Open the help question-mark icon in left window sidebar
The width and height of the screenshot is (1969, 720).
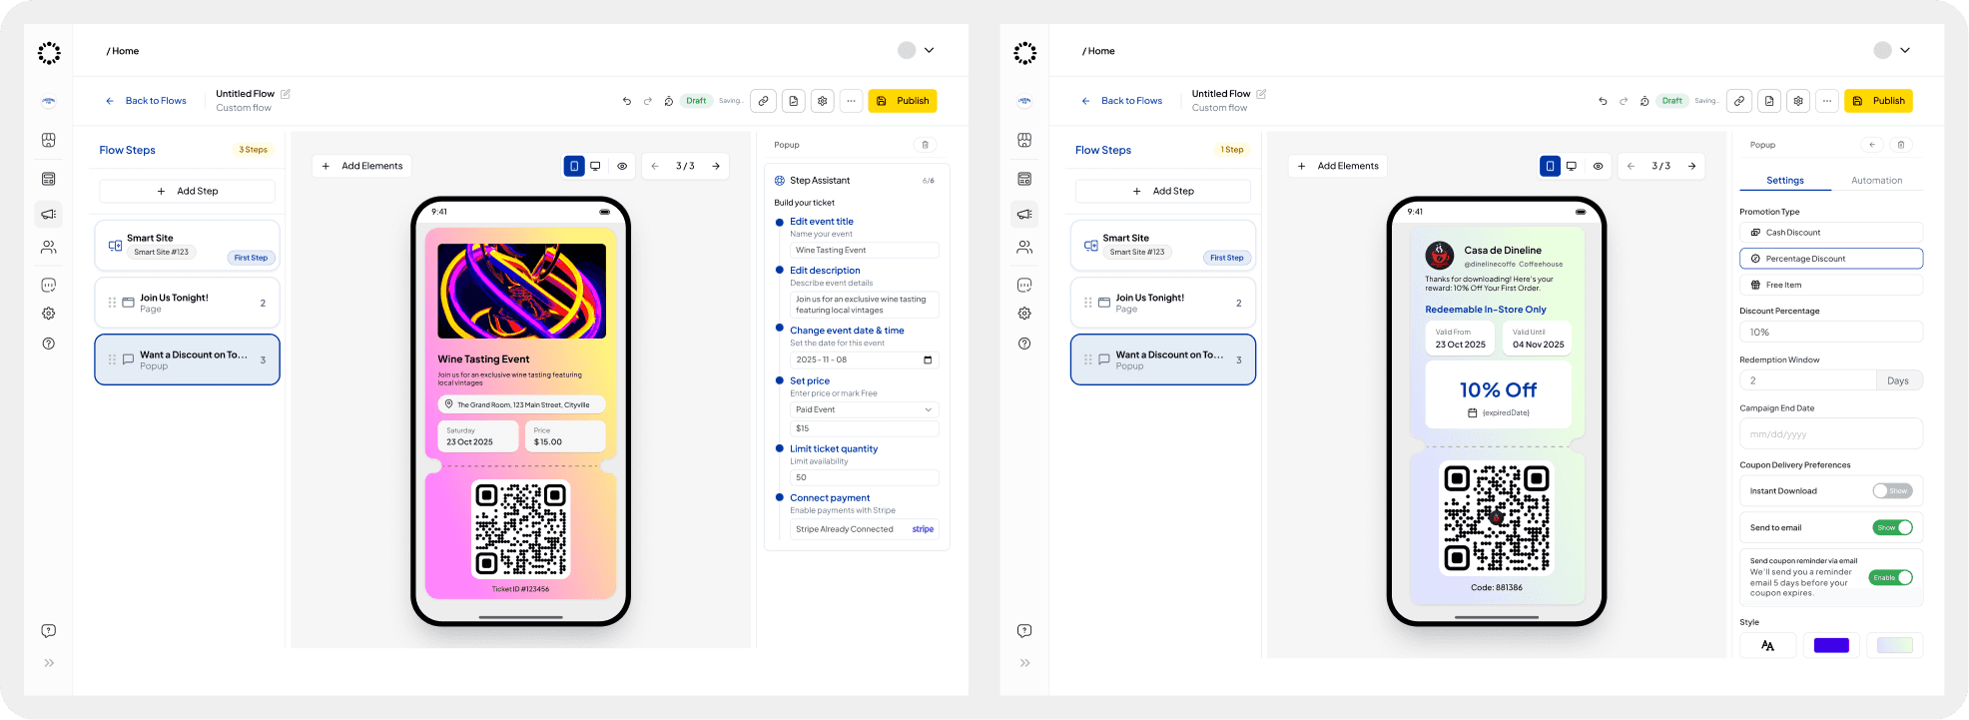point(49,344)
